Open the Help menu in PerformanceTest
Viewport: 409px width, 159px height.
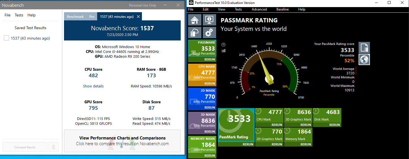click(x=302, y=9)
